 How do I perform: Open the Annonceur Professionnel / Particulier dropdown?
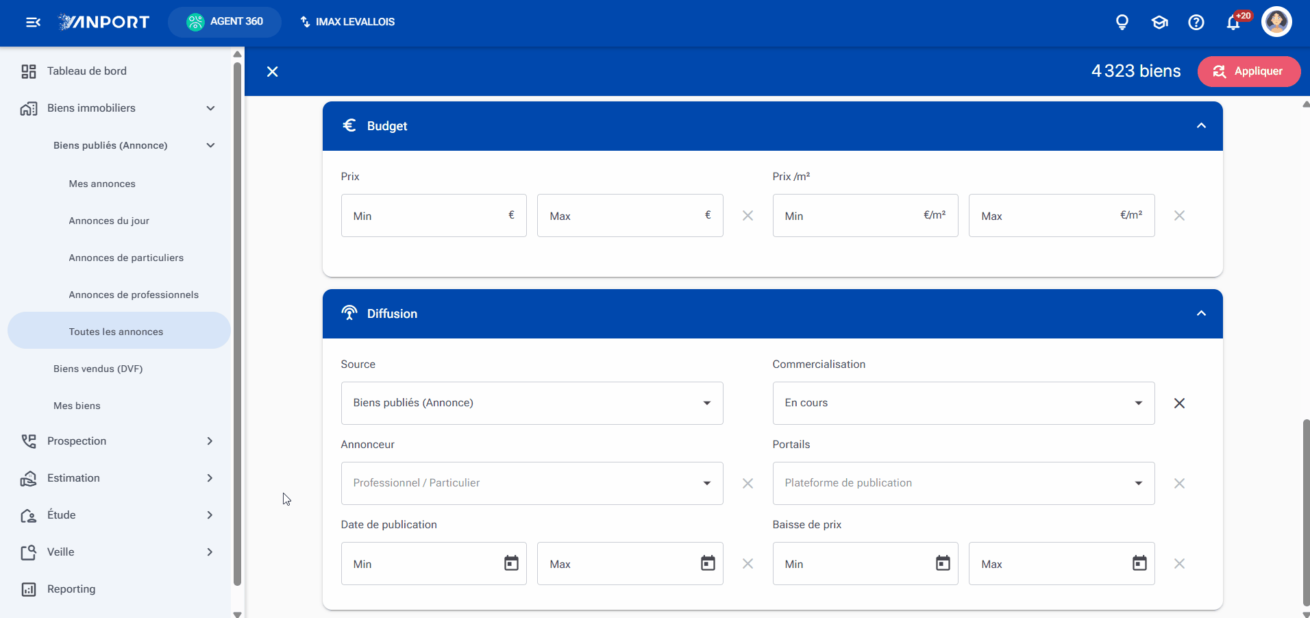click(532, 483)
